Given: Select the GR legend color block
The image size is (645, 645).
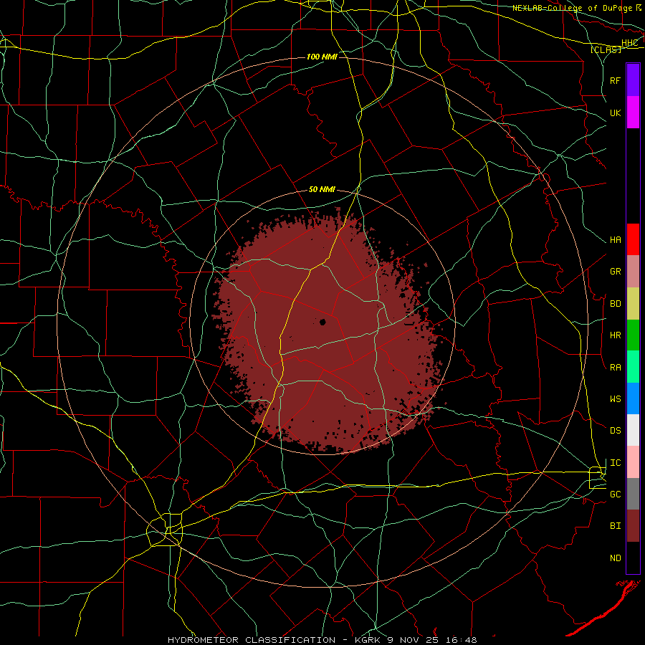Looking at the screenshot, I should click(633, 272).
